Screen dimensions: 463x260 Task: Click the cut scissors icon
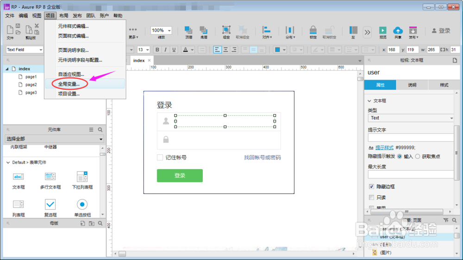[x=37, y=26]
